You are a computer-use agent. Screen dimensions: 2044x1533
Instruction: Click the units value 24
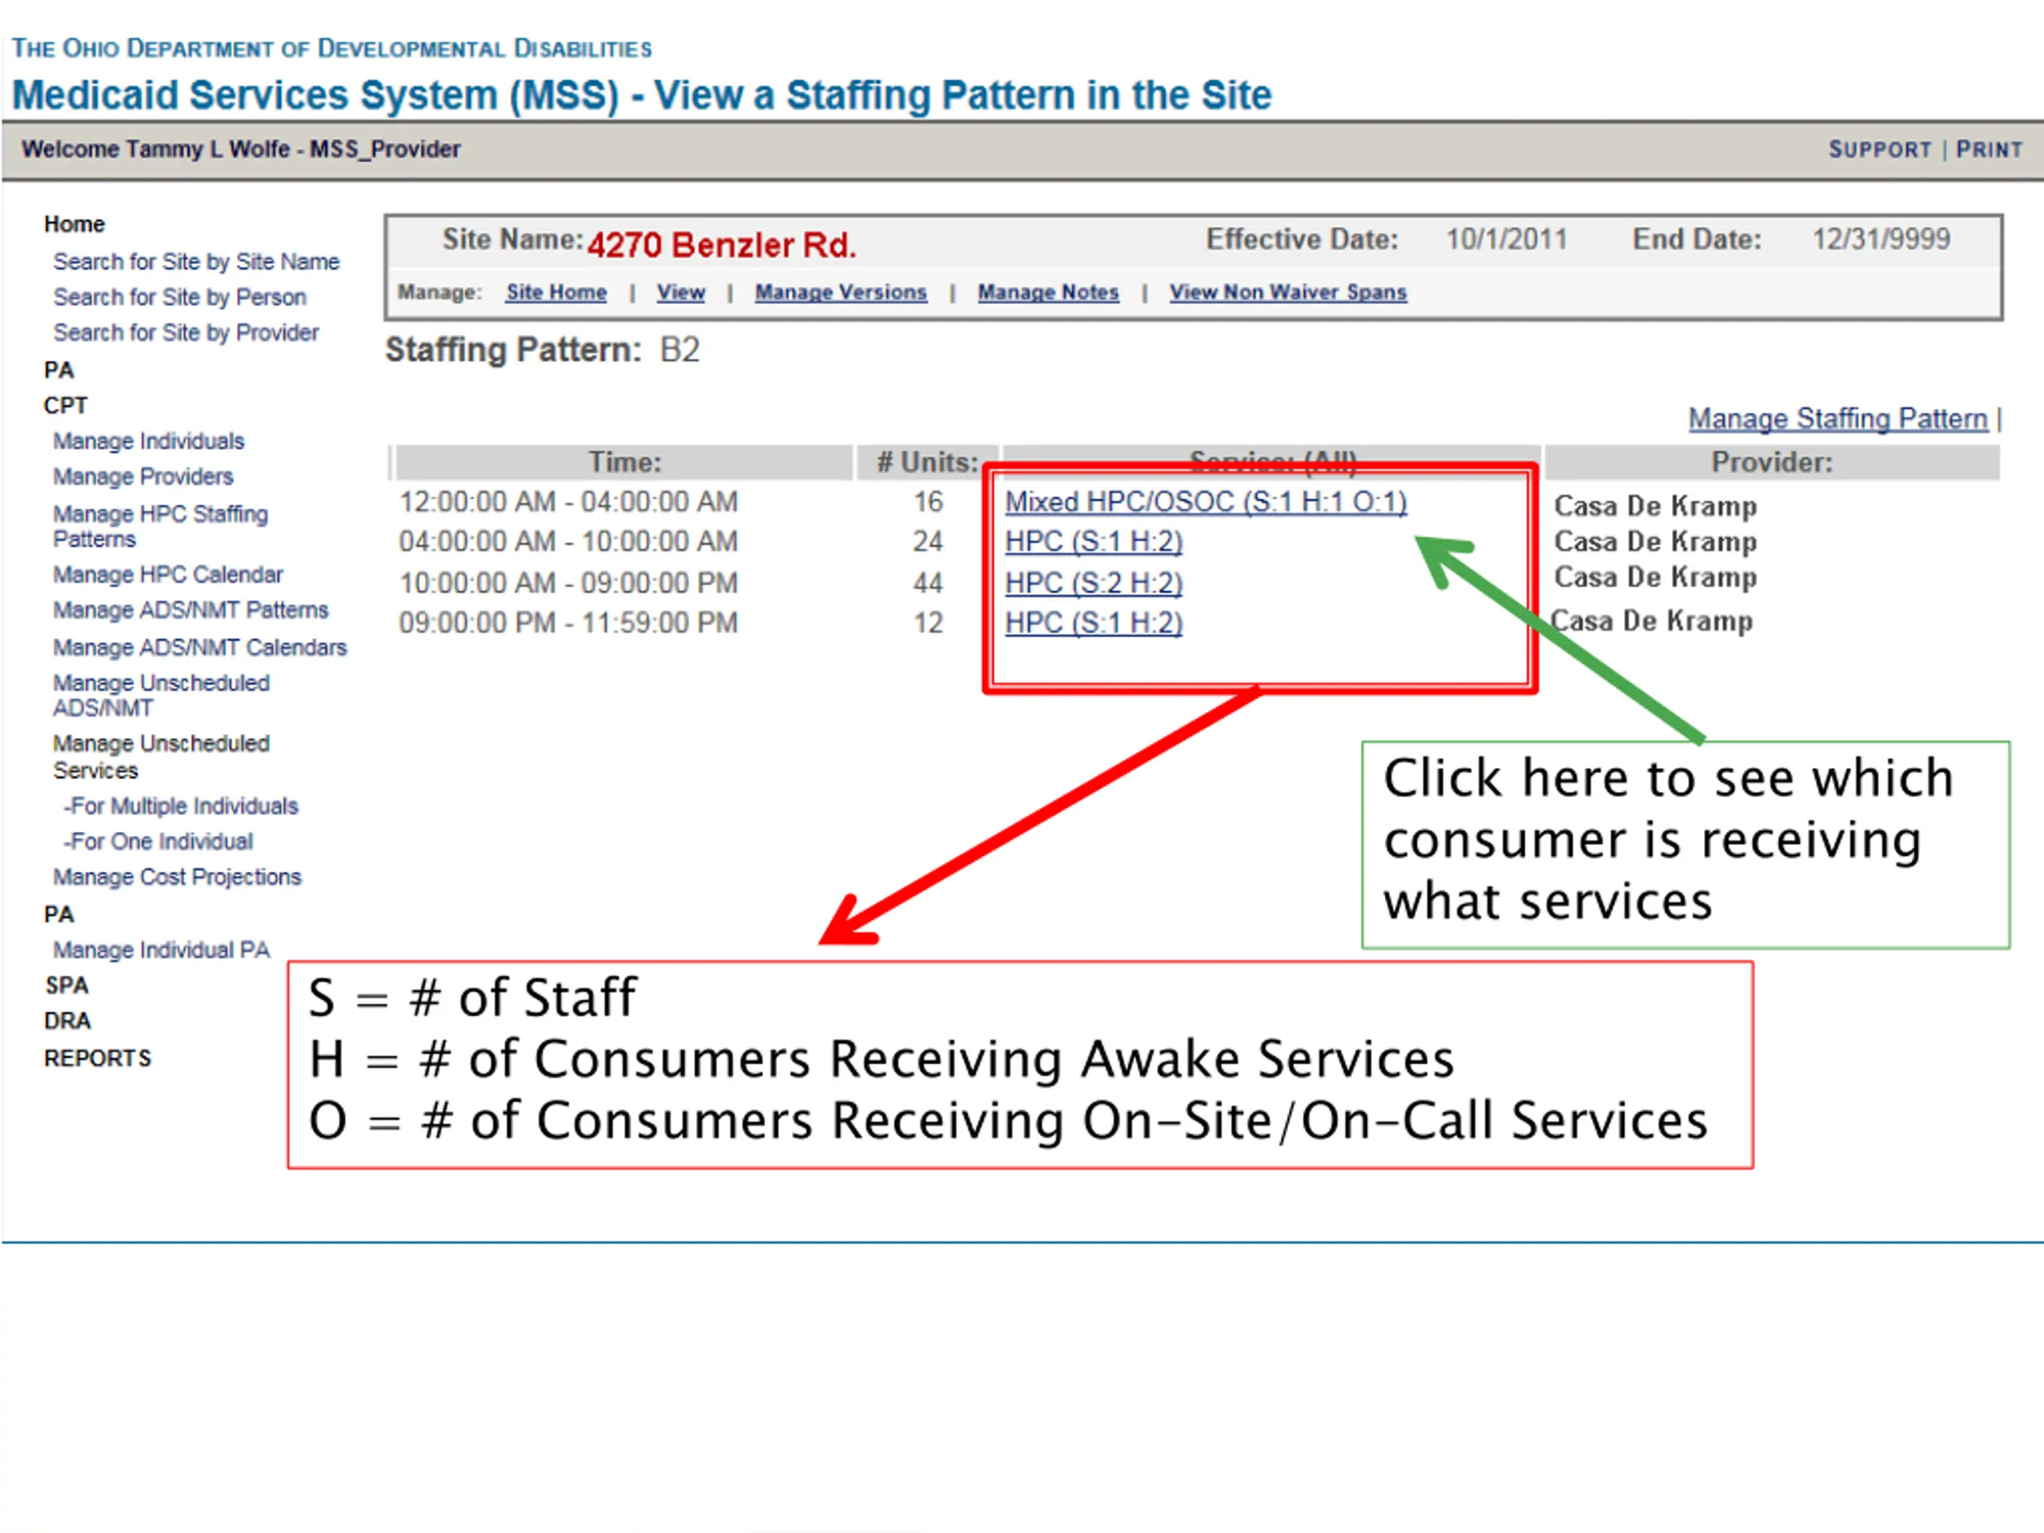pyautogui.click(x=928, y=541)
